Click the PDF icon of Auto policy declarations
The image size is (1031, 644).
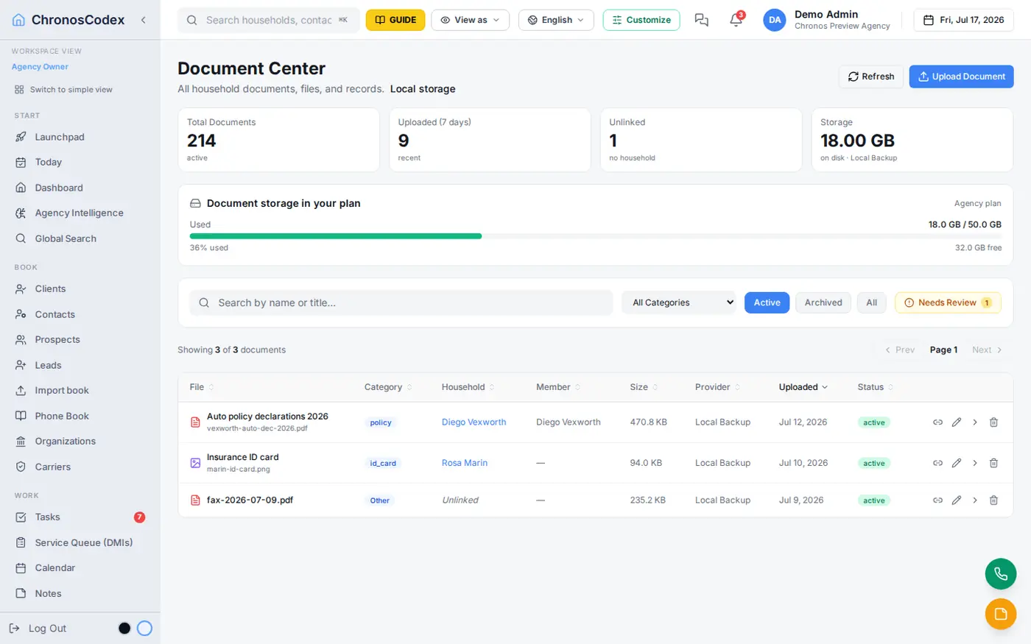(x=195, y=422)
